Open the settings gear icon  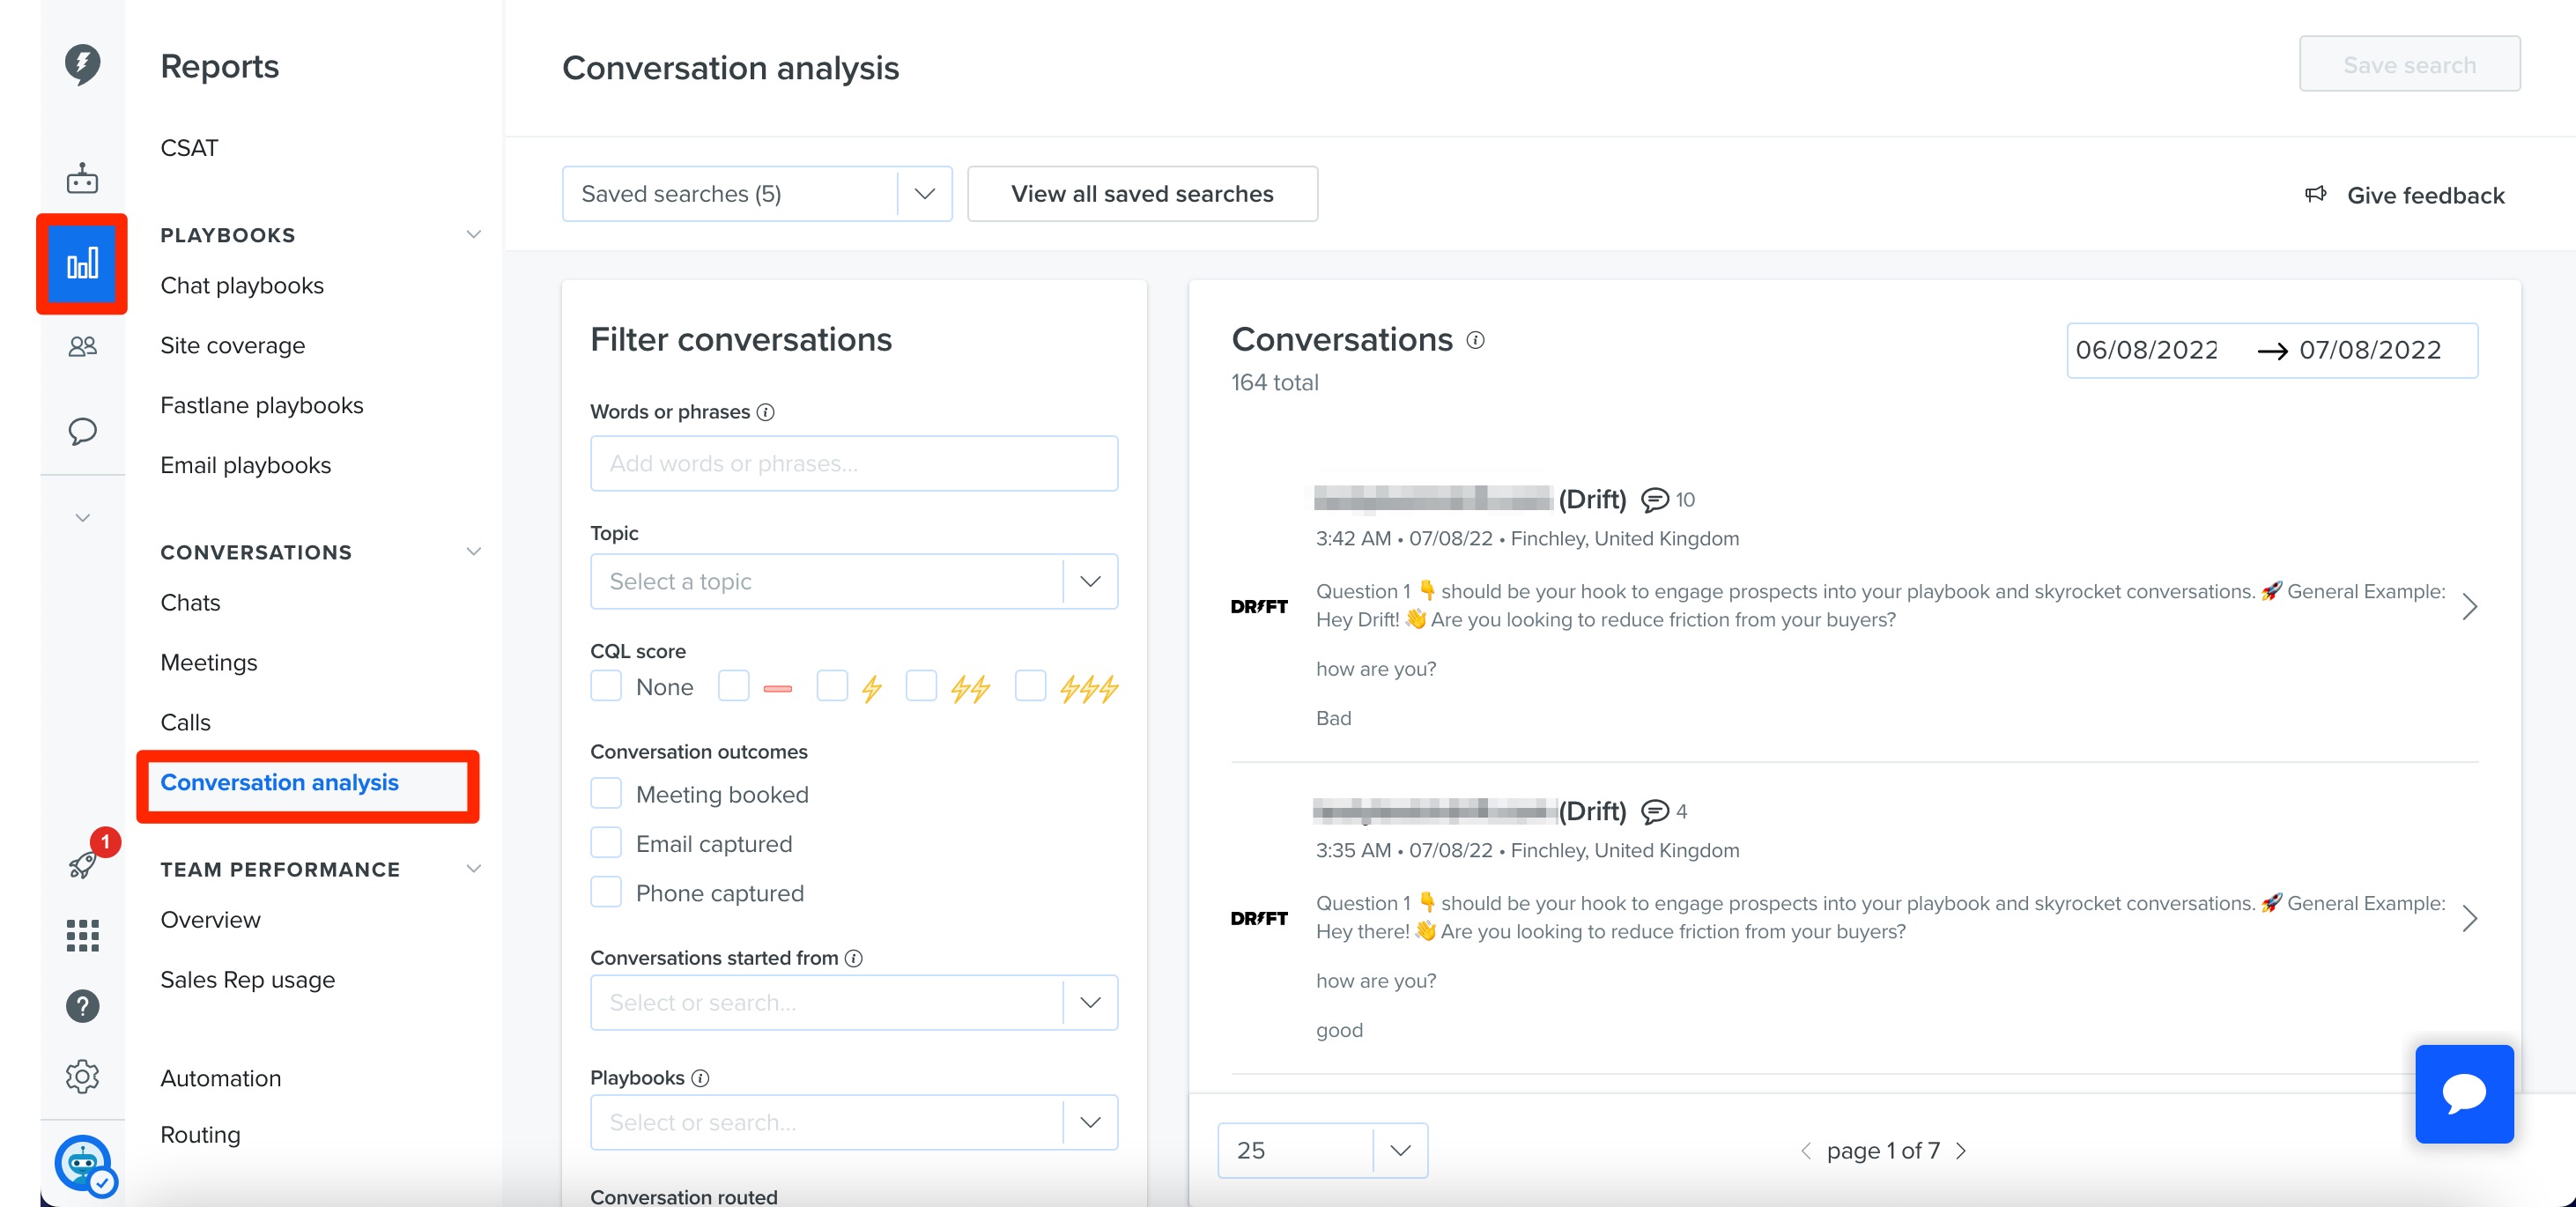82,1077
